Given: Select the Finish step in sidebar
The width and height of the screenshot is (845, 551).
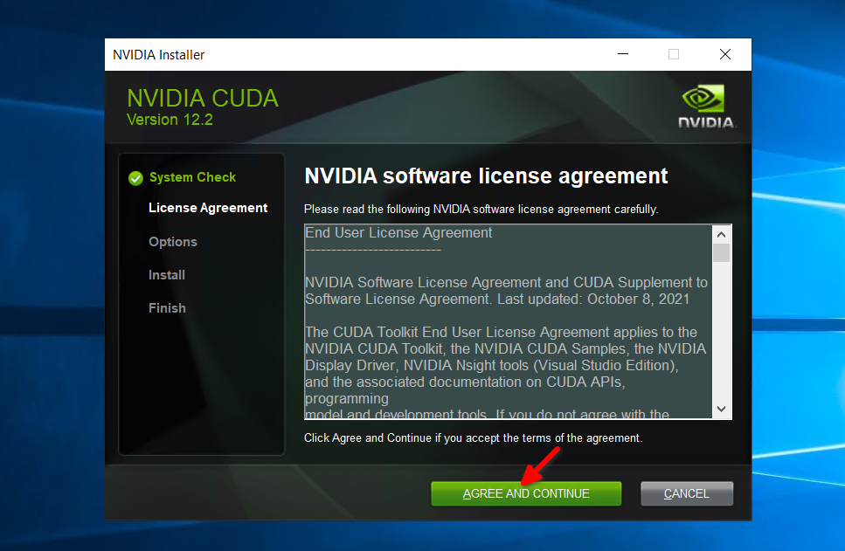Looking at the screenshot, I should click(167, 308).
